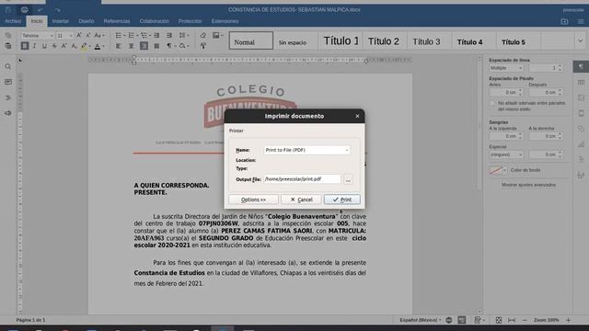The height and width of the screenshot is (331, 589).
Task: Click the Increase indent icon
Action: click(169, 35)
